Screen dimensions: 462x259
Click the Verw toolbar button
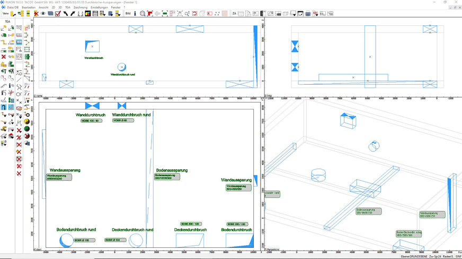coord(6,13)
